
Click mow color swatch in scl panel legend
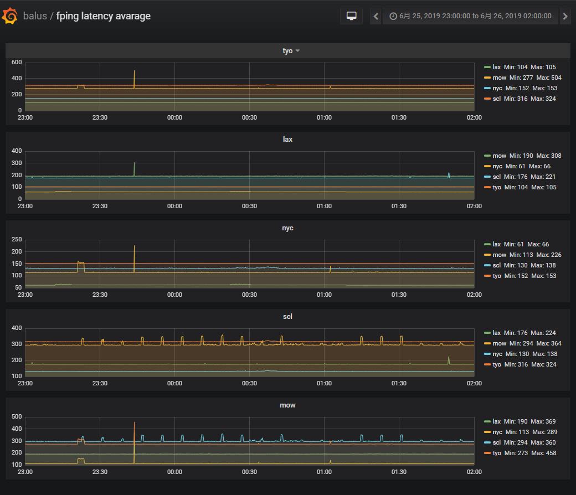[x=487, y=344]
